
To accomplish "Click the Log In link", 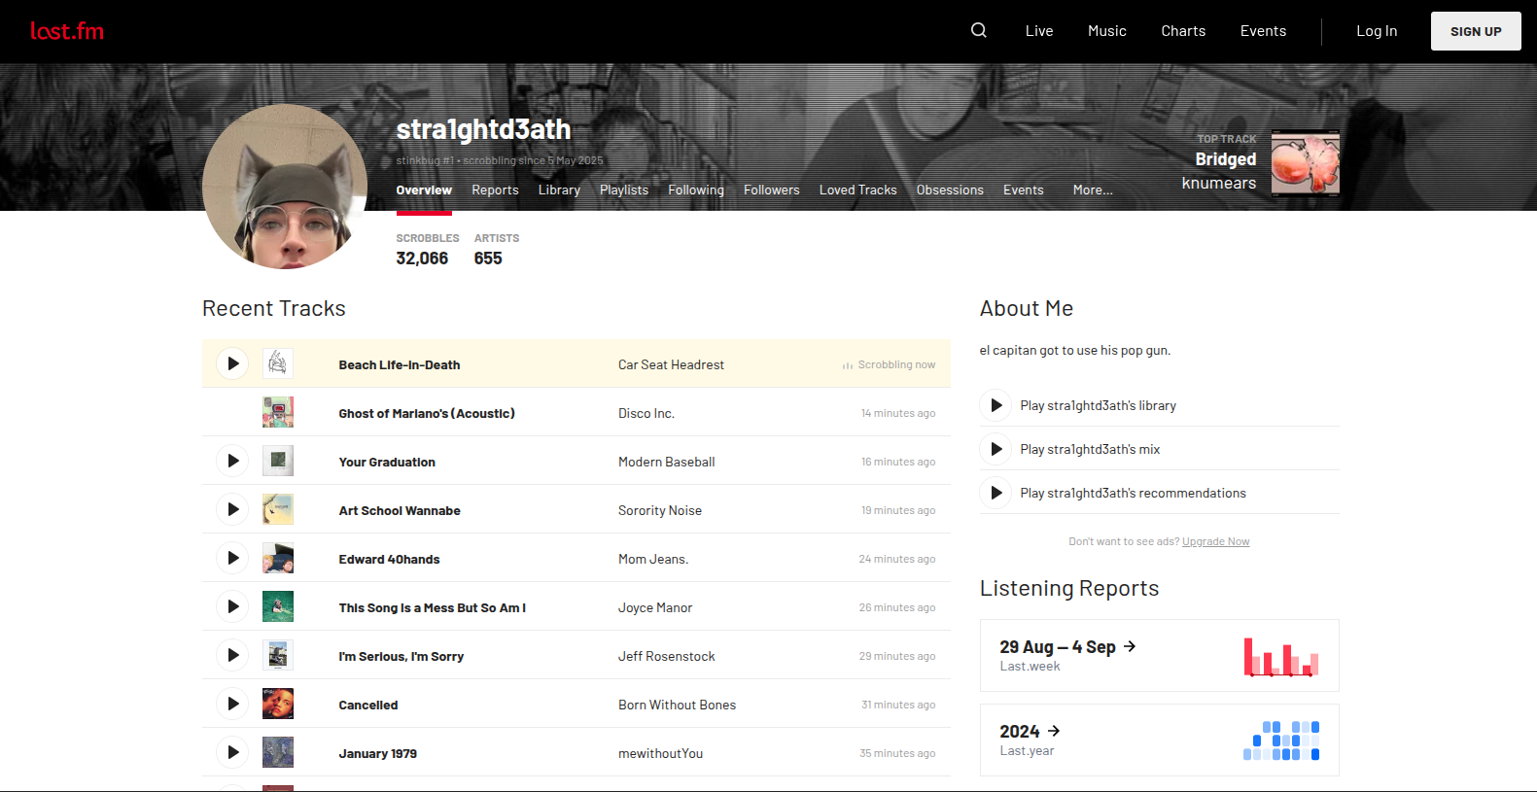I will click(x=1377, y=31).
